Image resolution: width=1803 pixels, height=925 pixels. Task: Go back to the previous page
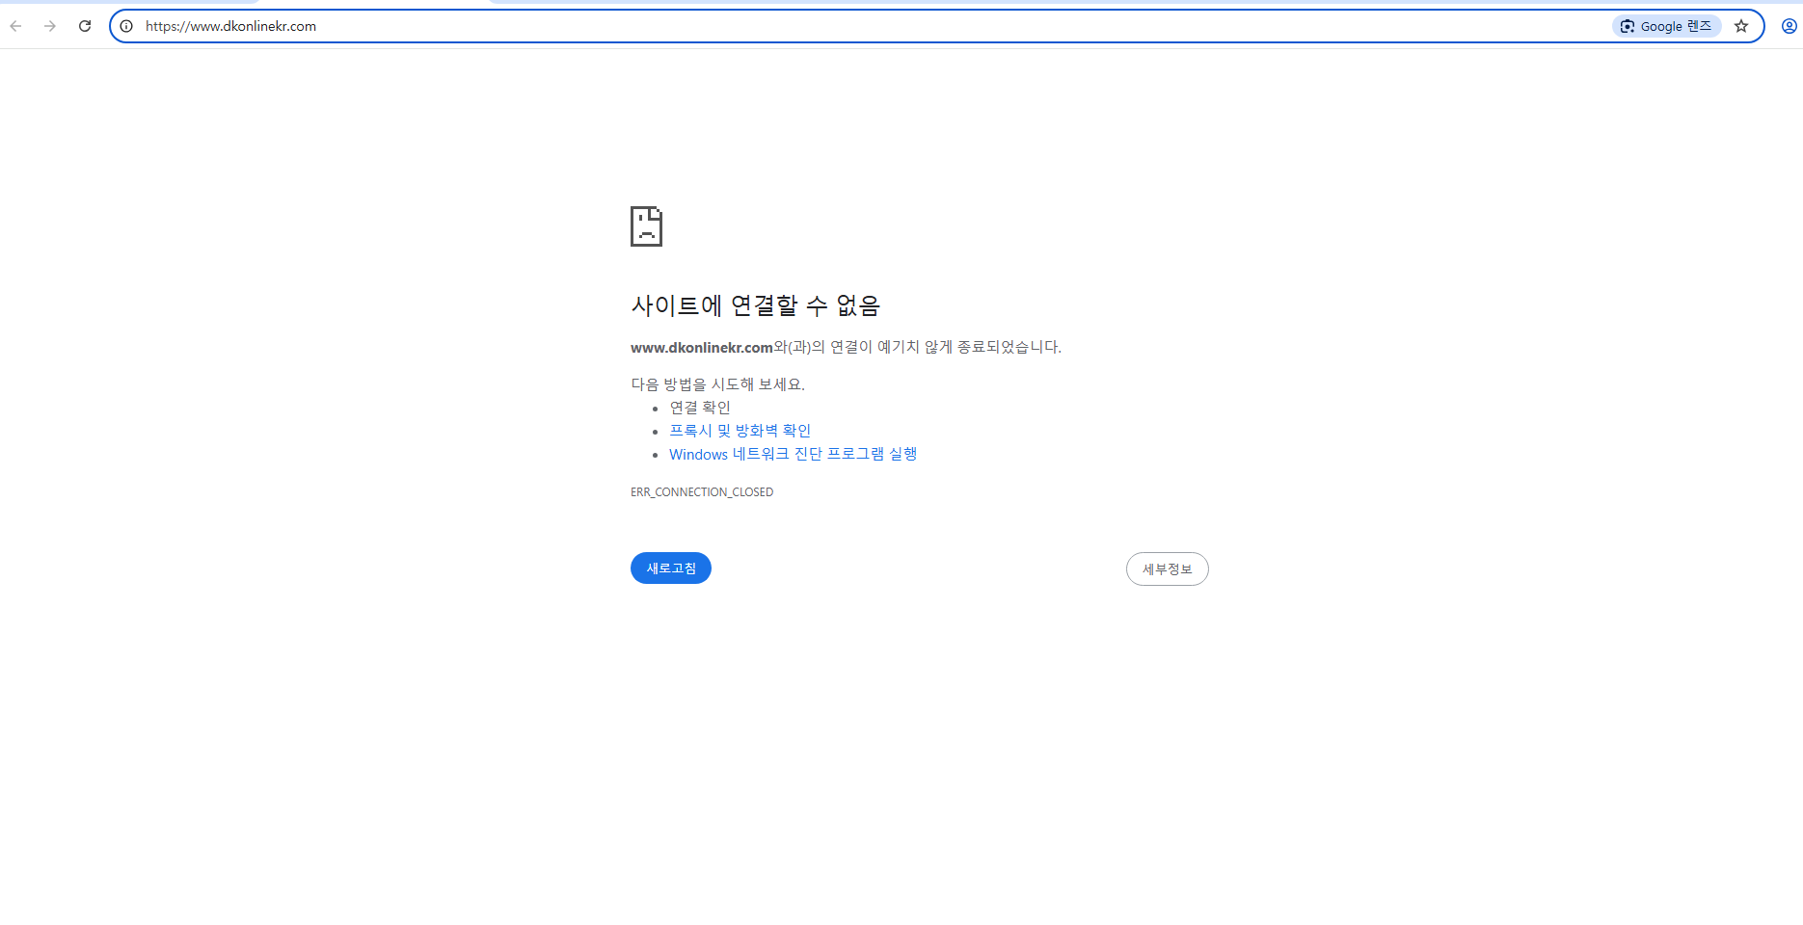point(15,26)
